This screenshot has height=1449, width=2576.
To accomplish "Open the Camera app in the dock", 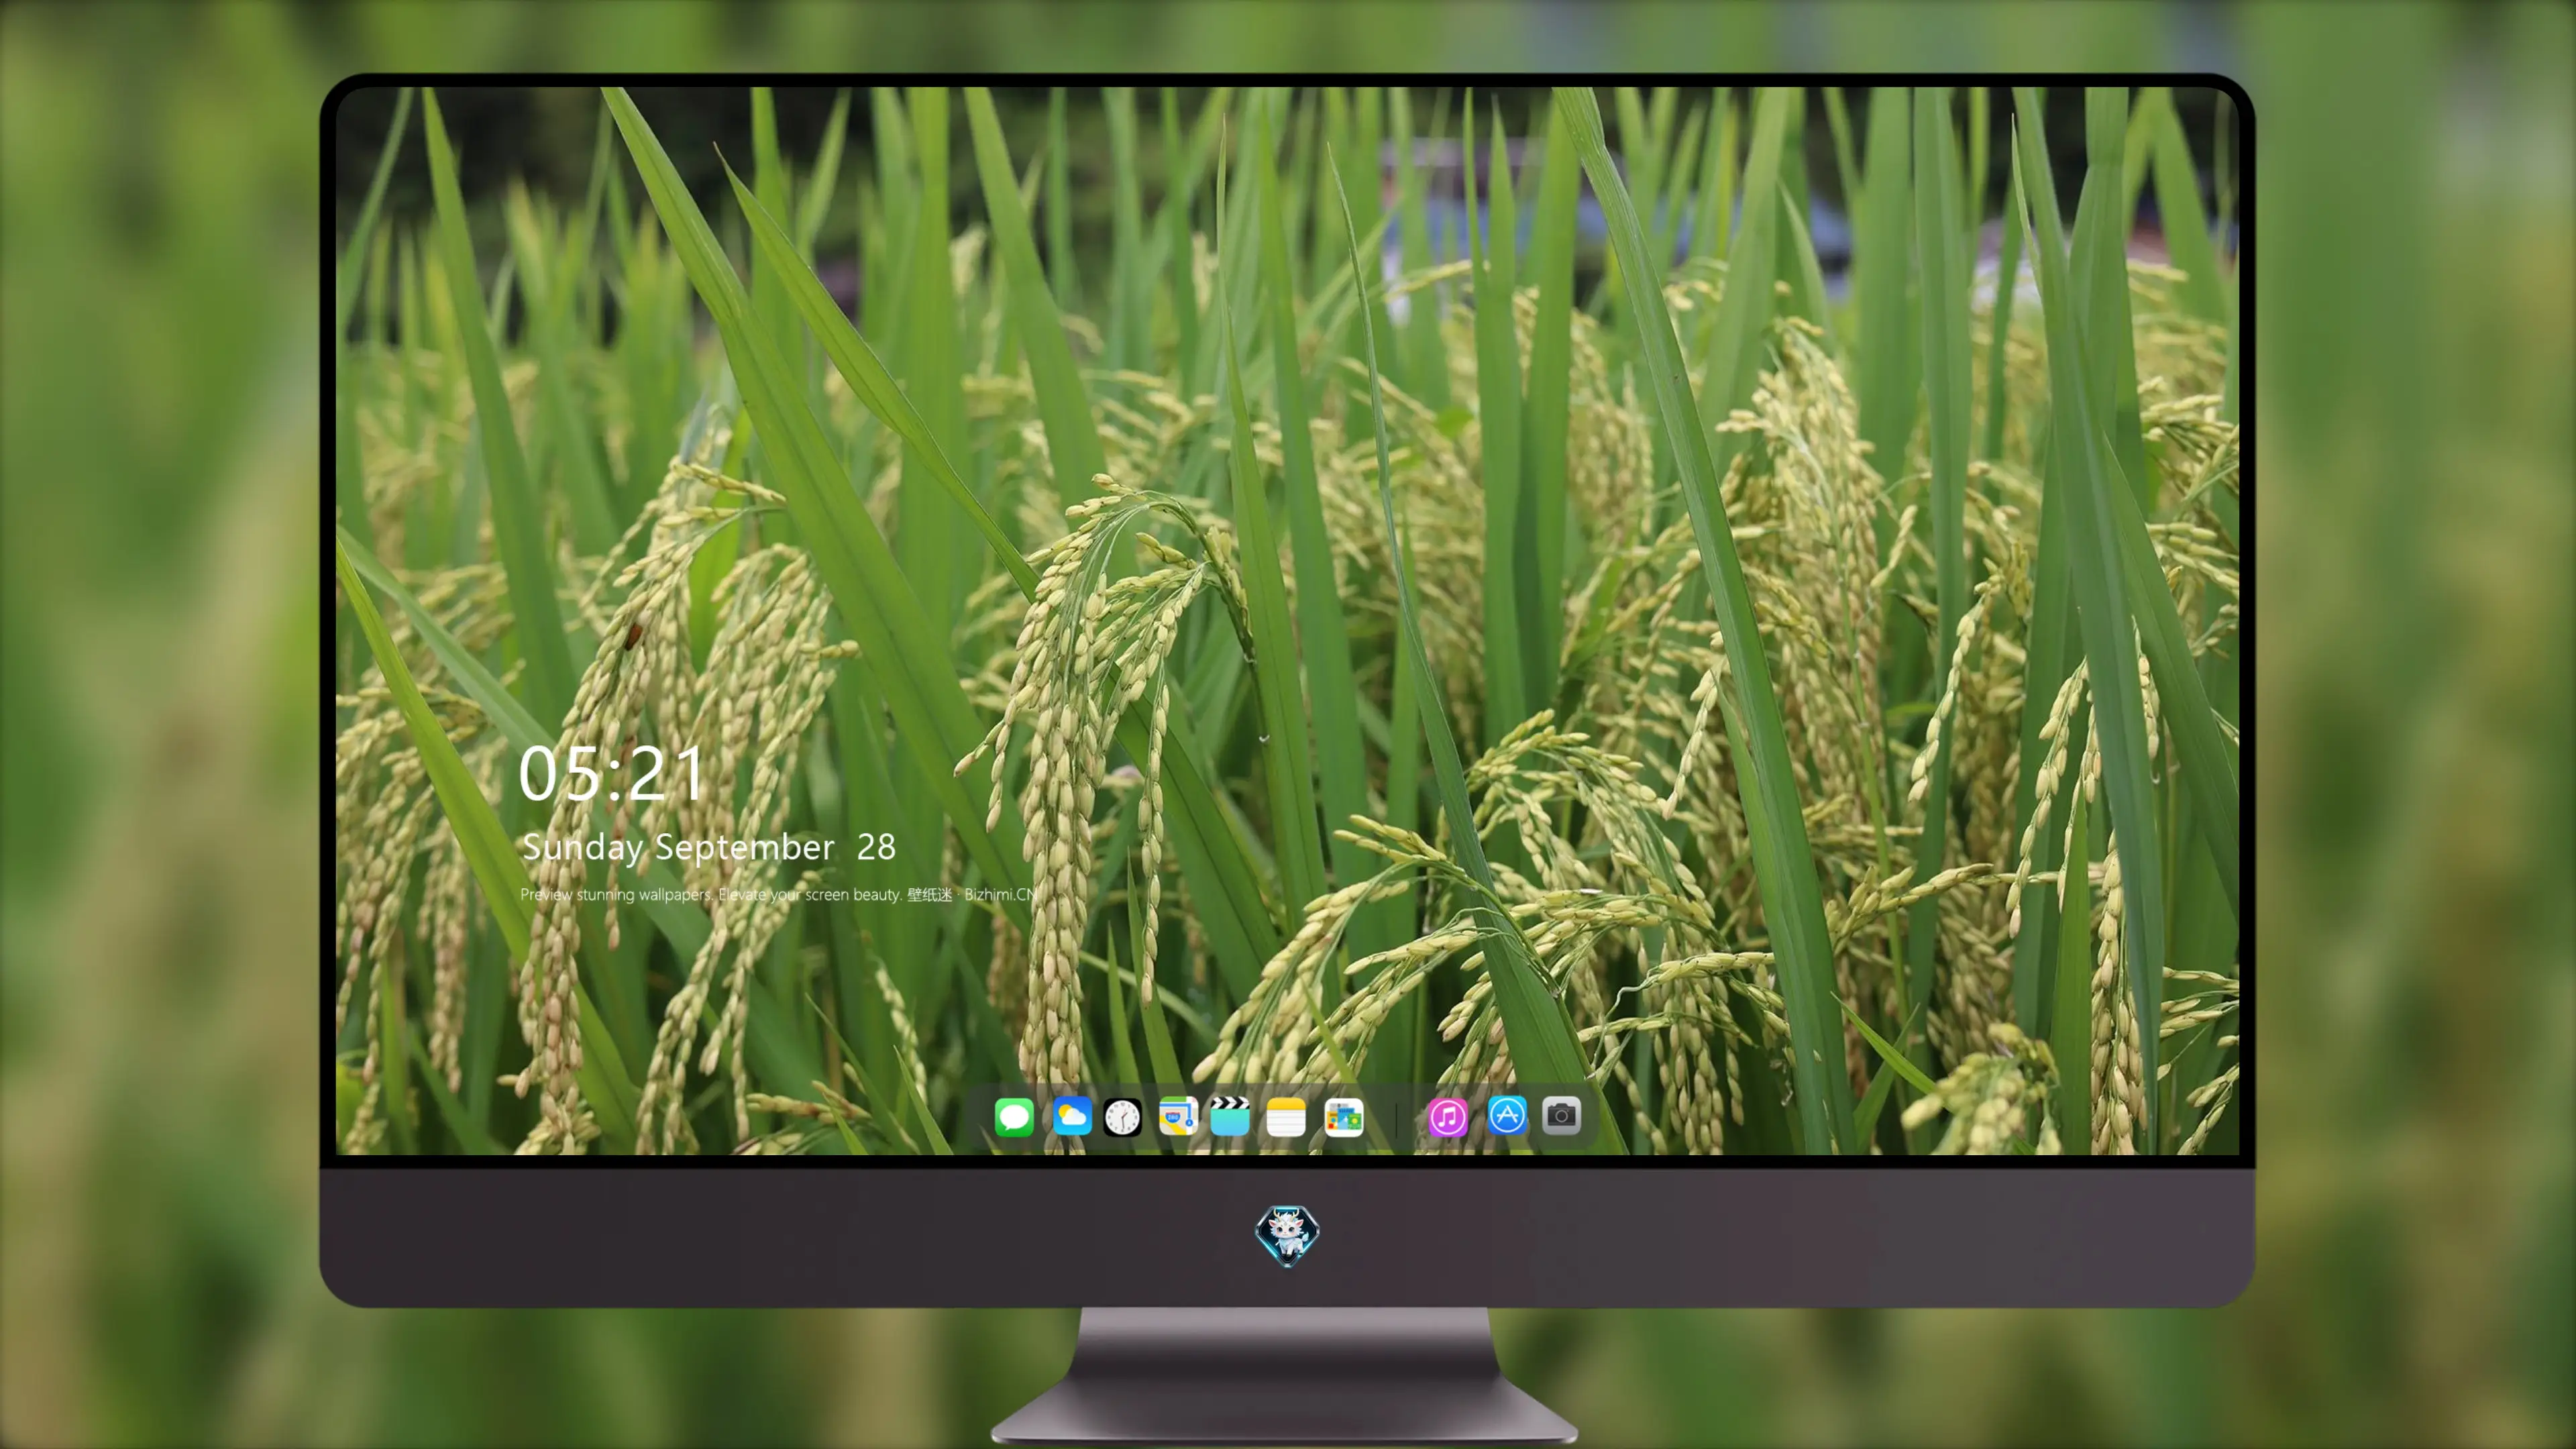I will coord(1561,1115).
